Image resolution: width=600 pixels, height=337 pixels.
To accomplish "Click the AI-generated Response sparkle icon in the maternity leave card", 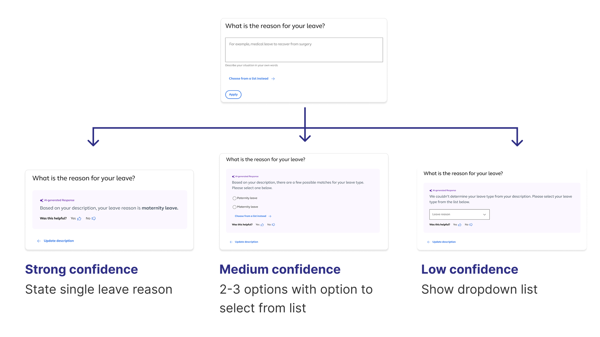I will 42,200.
